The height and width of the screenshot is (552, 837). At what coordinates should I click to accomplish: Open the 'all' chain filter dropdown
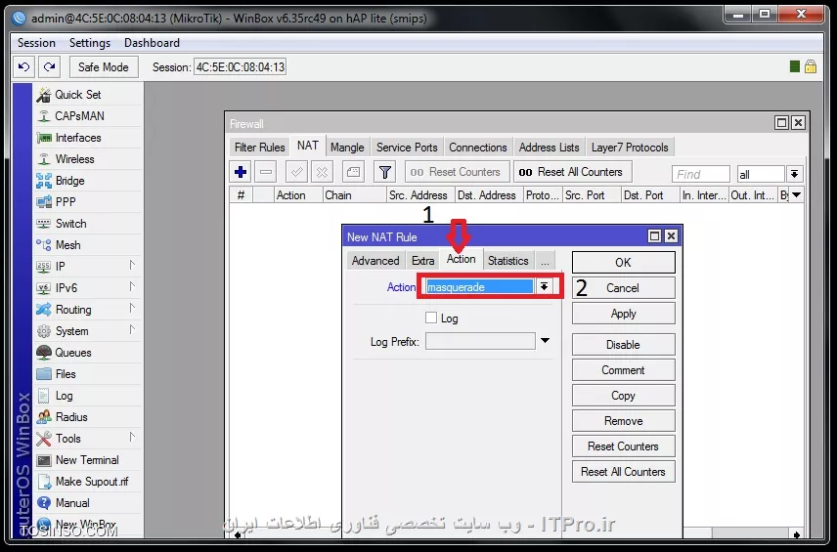(794, 174)
